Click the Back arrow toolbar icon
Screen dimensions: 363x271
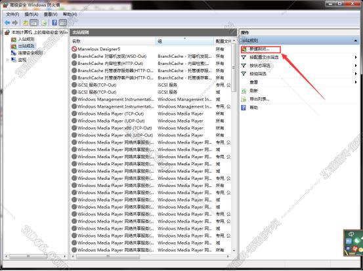tap(7, 23)
